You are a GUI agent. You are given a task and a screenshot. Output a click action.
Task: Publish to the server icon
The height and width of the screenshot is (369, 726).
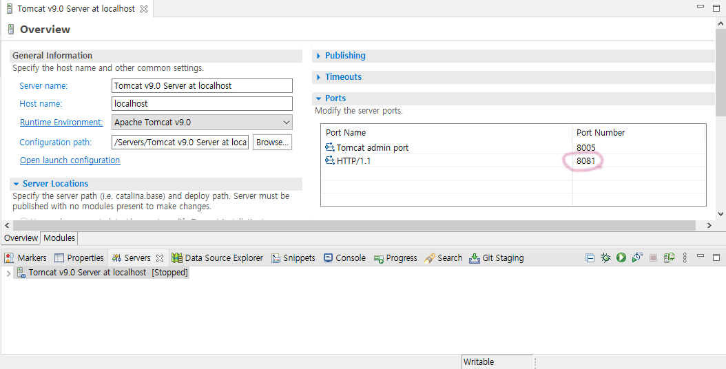coord(669,258)
